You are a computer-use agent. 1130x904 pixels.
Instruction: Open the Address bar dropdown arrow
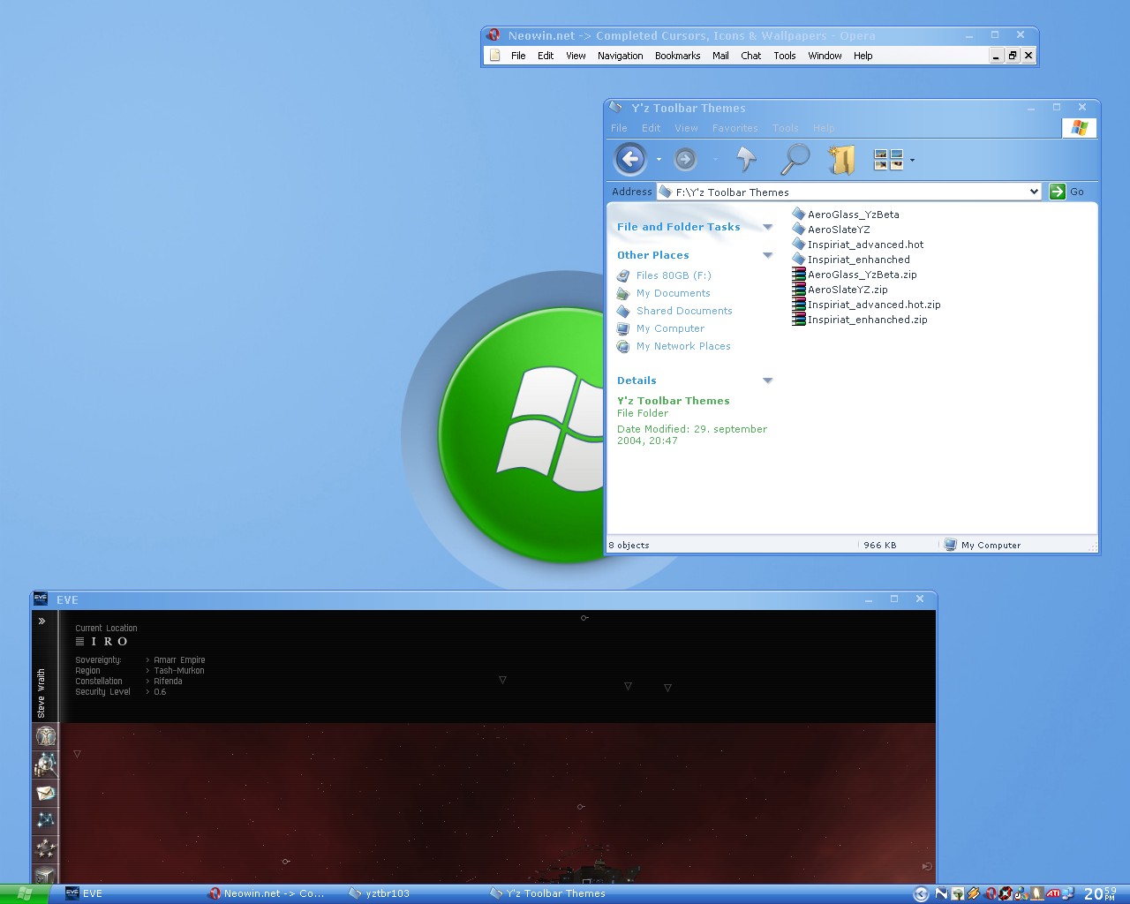pos(1034,192)
